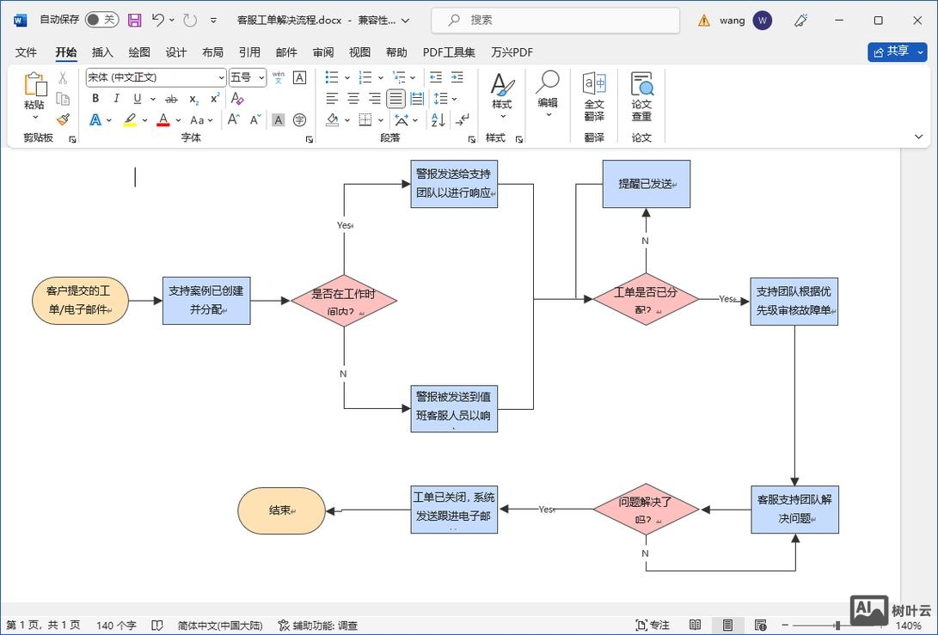Toggle the 自动保存 AutoSave switch
The width and height of the screenshot is (938, 635).
click(x=101, y=20)
